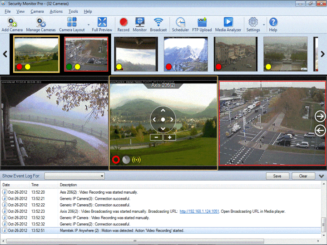Launch the Media Analyzer

[228, 24]
